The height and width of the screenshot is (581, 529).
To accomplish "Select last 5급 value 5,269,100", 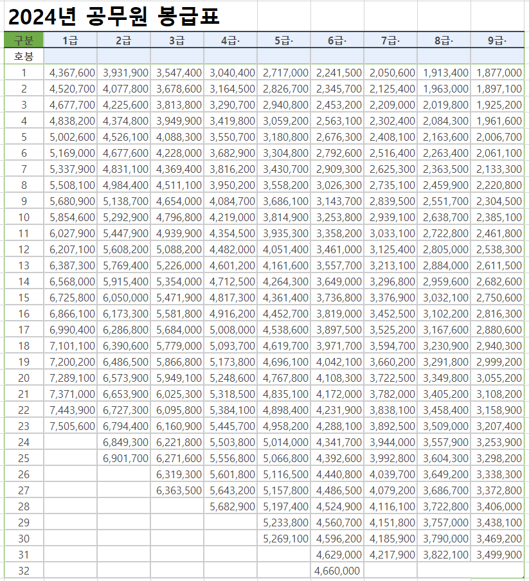I will 283,539.
